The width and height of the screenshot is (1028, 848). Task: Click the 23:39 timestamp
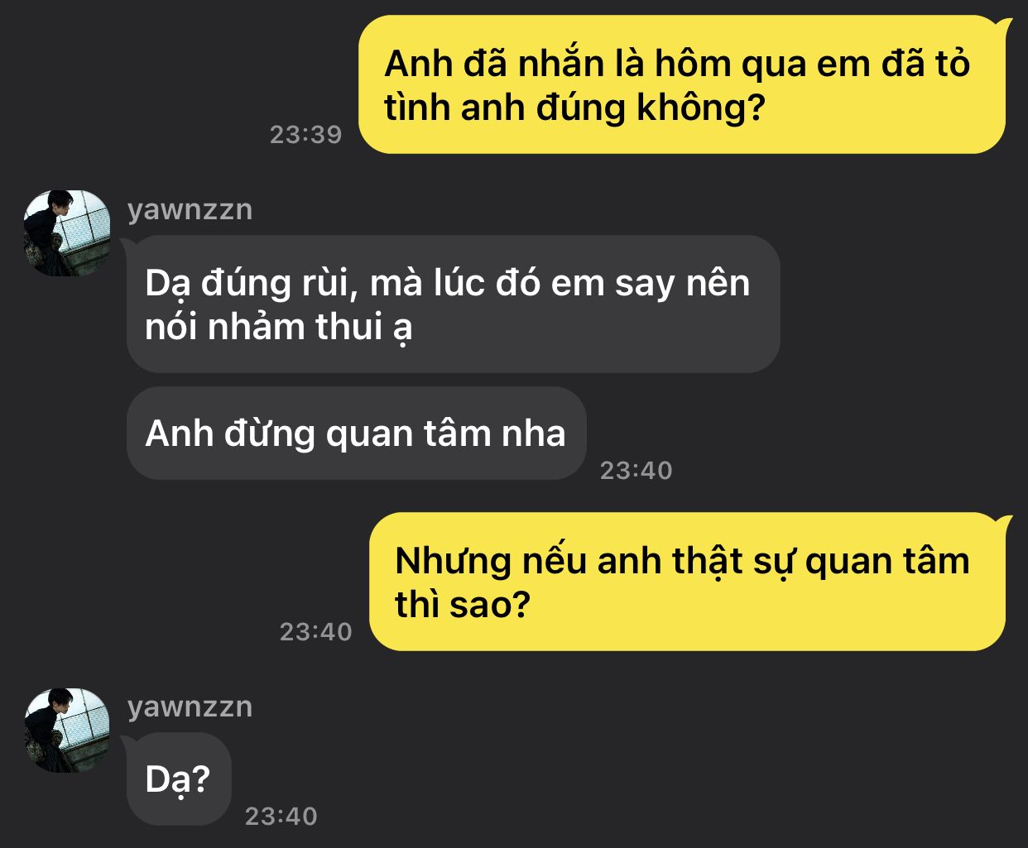[x=305, y=135]
